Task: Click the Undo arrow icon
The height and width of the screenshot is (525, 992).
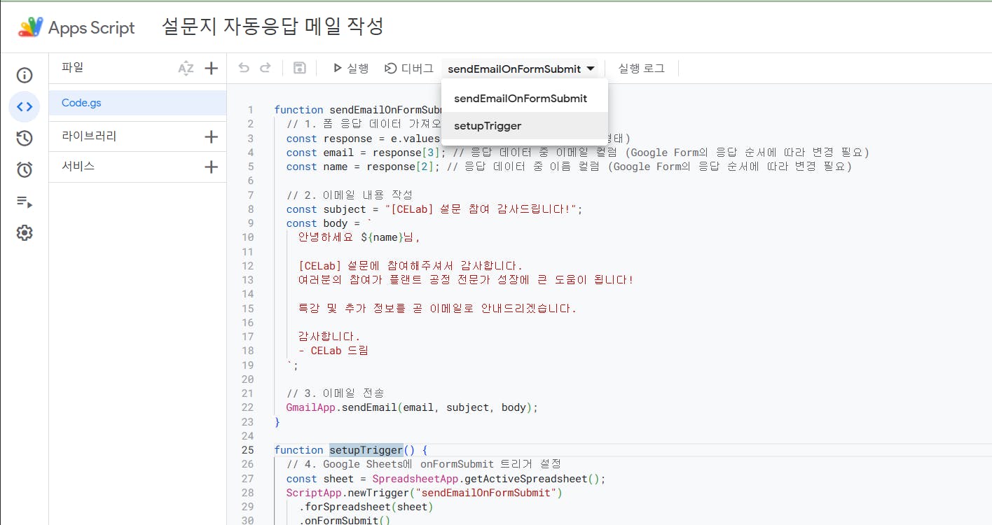Action: [x=244, y=68]
